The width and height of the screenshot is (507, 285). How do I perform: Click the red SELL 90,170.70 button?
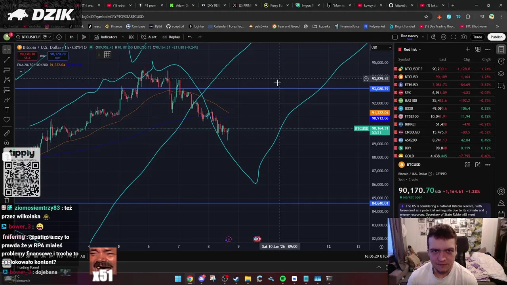point(27,56)
